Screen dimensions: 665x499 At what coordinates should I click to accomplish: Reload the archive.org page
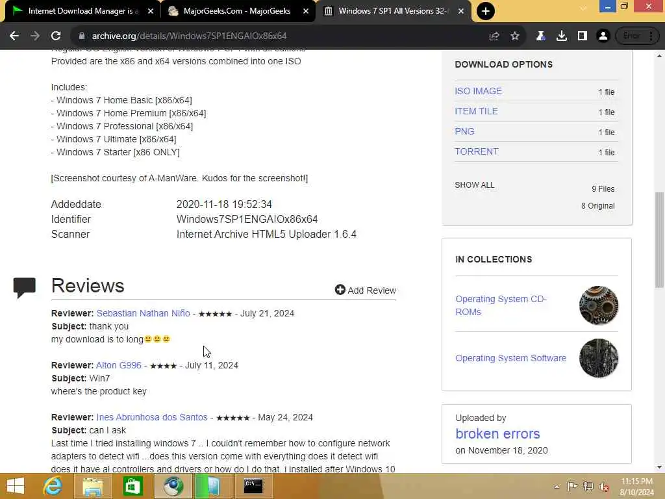(56, 36)
